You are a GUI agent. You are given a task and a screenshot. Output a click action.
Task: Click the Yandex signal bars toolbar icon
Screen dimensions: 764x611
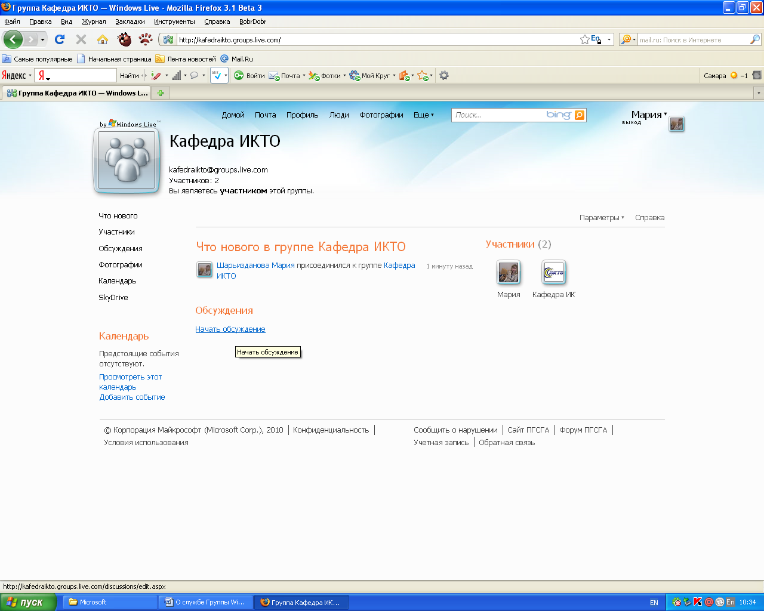176,75
